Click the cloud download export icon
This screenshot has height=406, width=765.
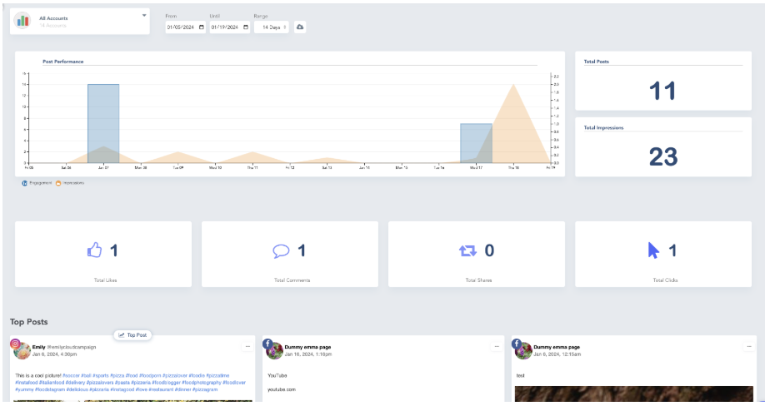pyautogui.click(x=301, y=27)
